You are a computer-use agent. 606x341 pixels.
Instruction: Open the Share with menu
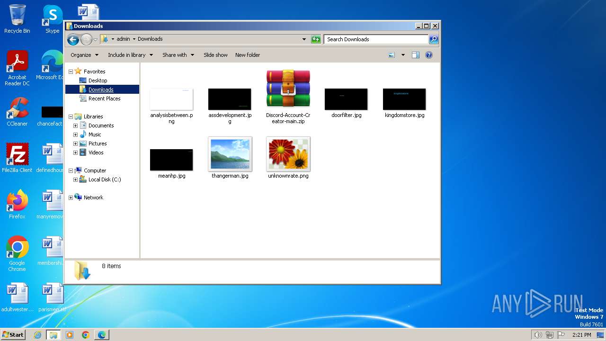[x=178, y=55]
